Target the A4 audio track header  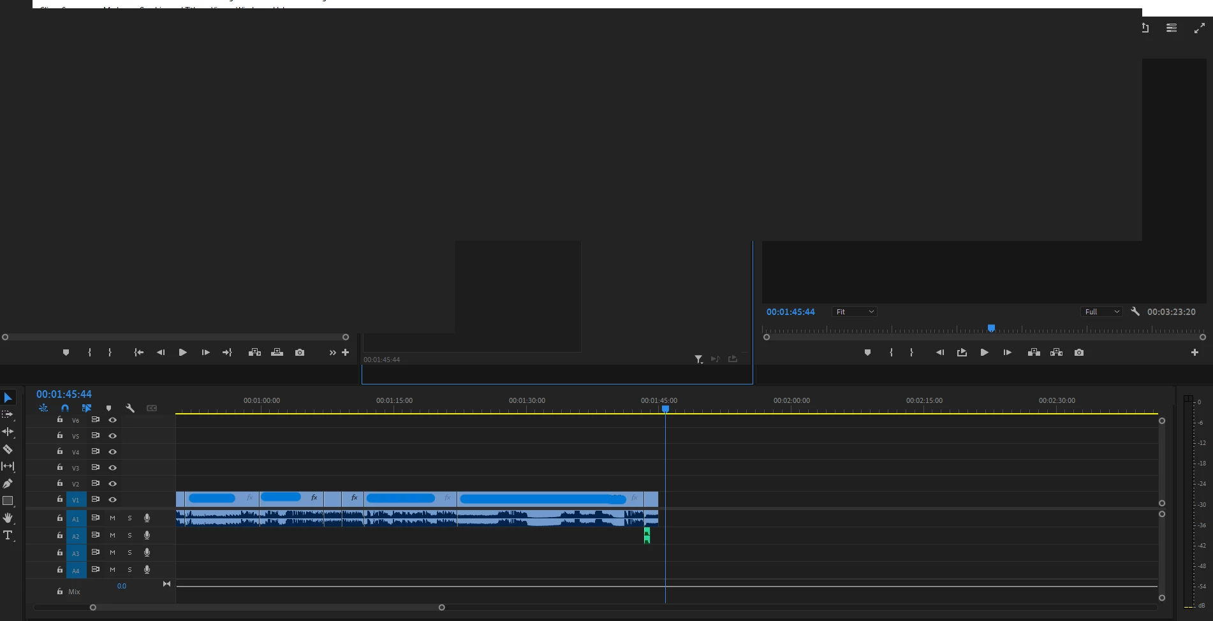click(x=76, y=570)
